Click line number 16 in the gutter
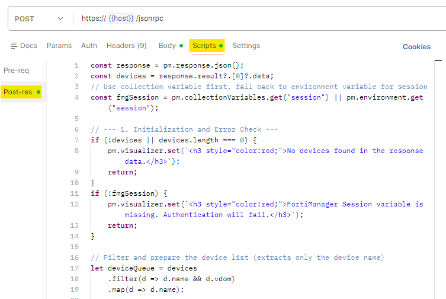The width and height of the screenshot is (446, 299). point(74,257)
